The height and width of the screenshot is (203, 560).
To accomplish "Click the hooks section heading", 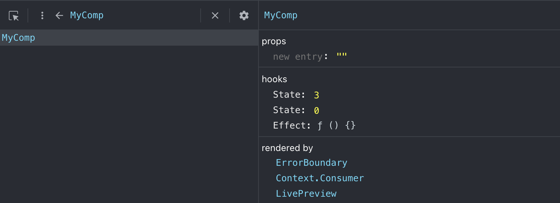I will point(274,79).
